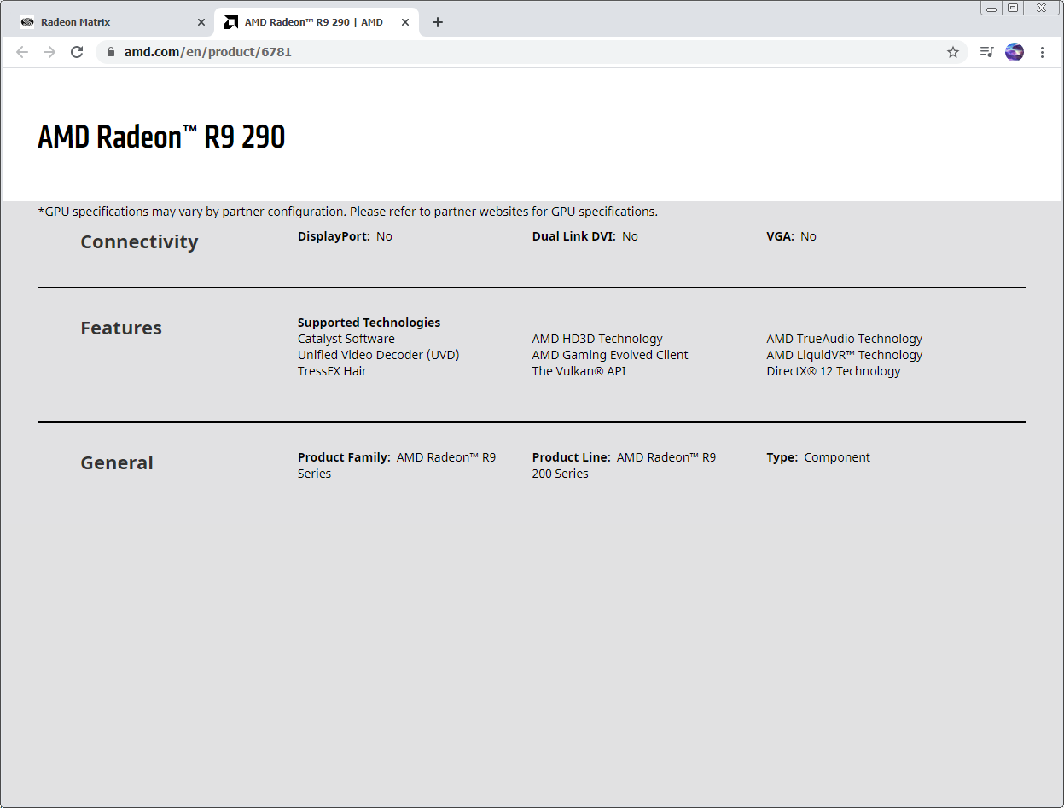Click DirectX 12 Technology text
The height and width of the screenshot is (808, 1064).
tap(834, 371)
